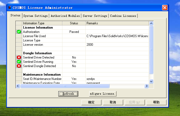The width and height of the screenshot is (180, 116).
Task: Select the Sentinel Driver Detected label
Action: pos(39,57)
